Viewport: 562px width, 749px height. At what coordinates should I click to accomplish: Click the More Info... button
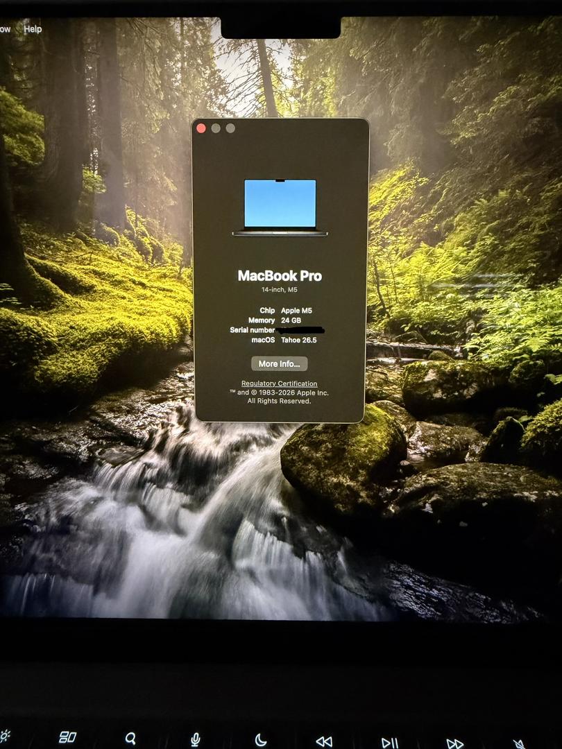click(280, 364)
